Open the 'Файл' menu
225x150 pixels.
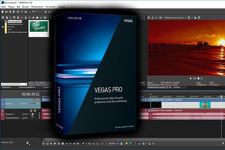(x=4, y=7)
